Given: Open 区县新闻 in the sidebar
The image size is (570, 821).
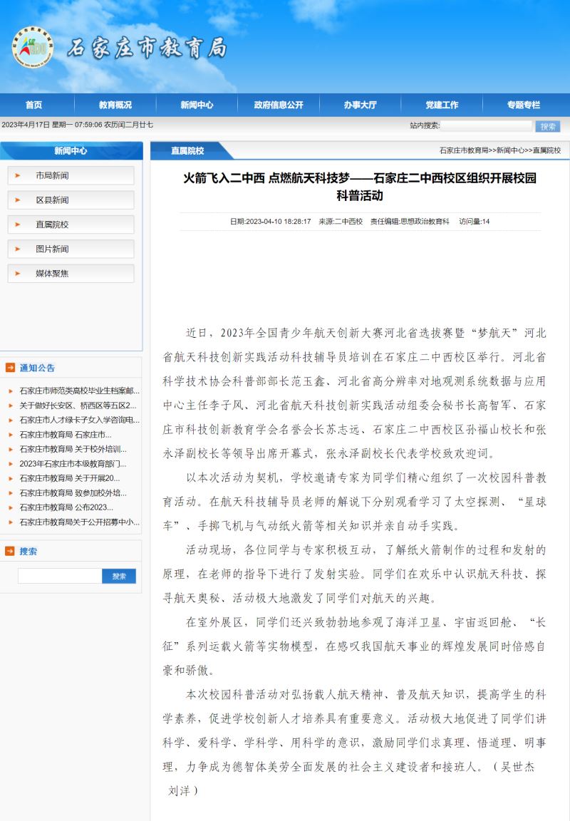Looking at the screenshot, I should [x=53, y=200].
